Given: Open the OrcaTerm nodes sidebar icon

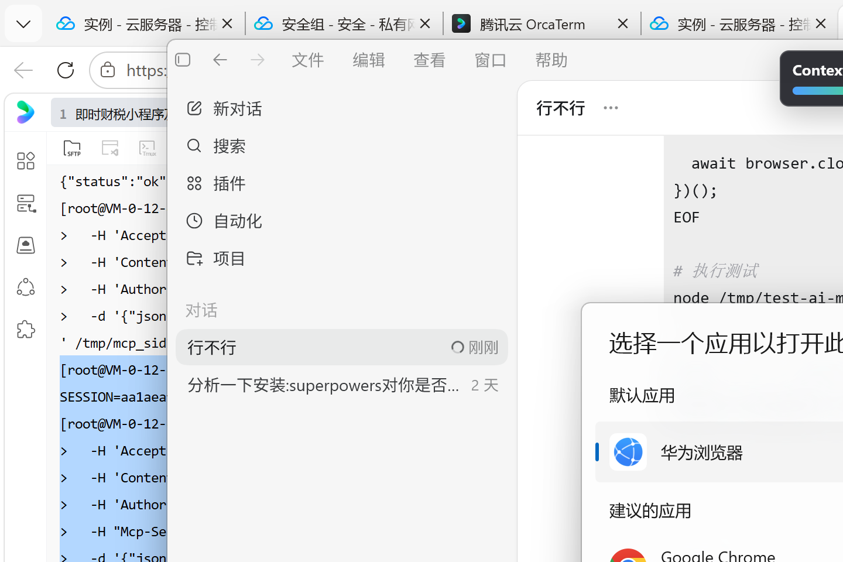Looking at the screenshot, I should [26, 287].
